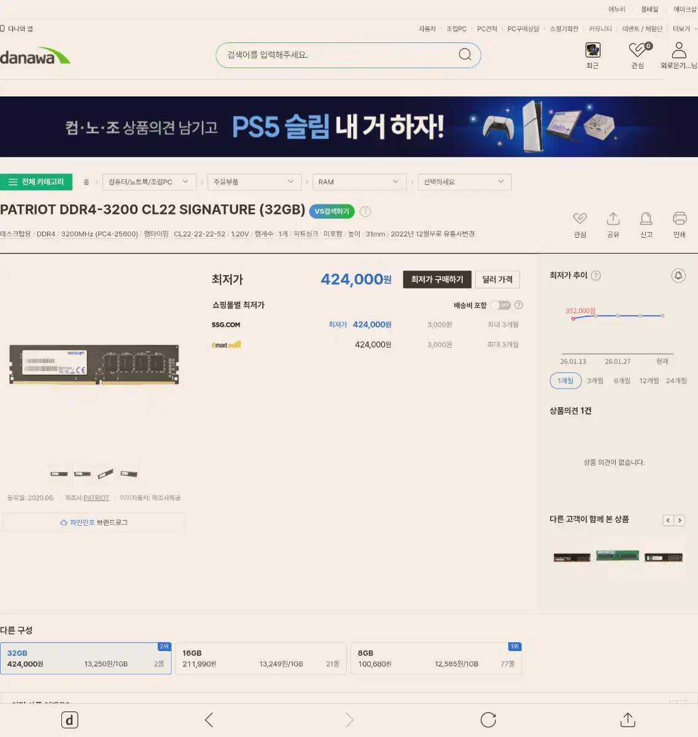Select the 8GB configuration option

tap(436, 658)
